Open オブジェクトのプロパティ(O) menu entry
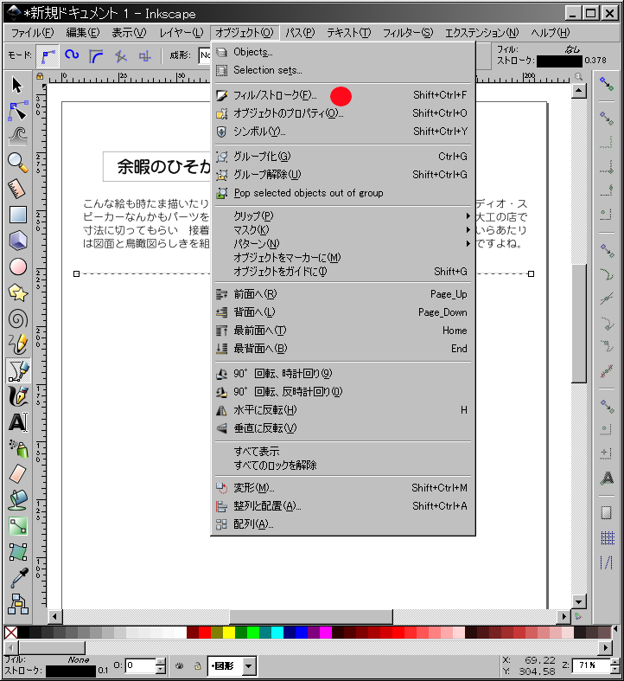The image size is (624, 681). point(343,113)
